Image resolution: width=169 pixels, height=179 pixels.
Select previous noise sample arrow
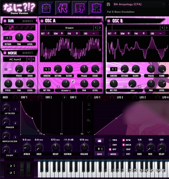(29, 59)
